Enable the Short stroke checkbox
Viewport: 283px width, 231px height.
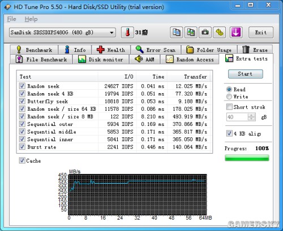(x=229, y=107)
